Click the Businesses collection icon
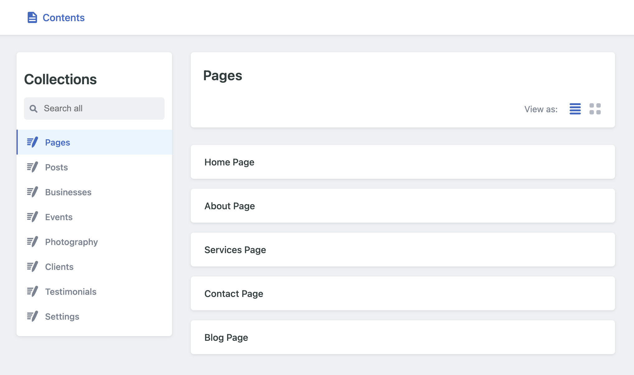Screen dimensions: 634x375 pyautogui.click(x=32, y=192)
